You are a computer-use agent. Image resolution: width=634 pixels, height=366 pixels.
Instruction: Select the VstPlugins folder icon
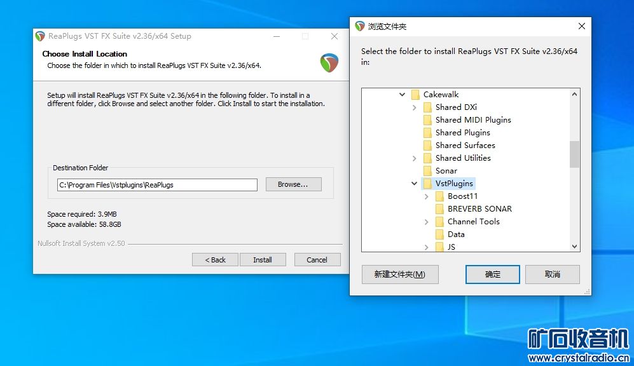pos(427,184)
